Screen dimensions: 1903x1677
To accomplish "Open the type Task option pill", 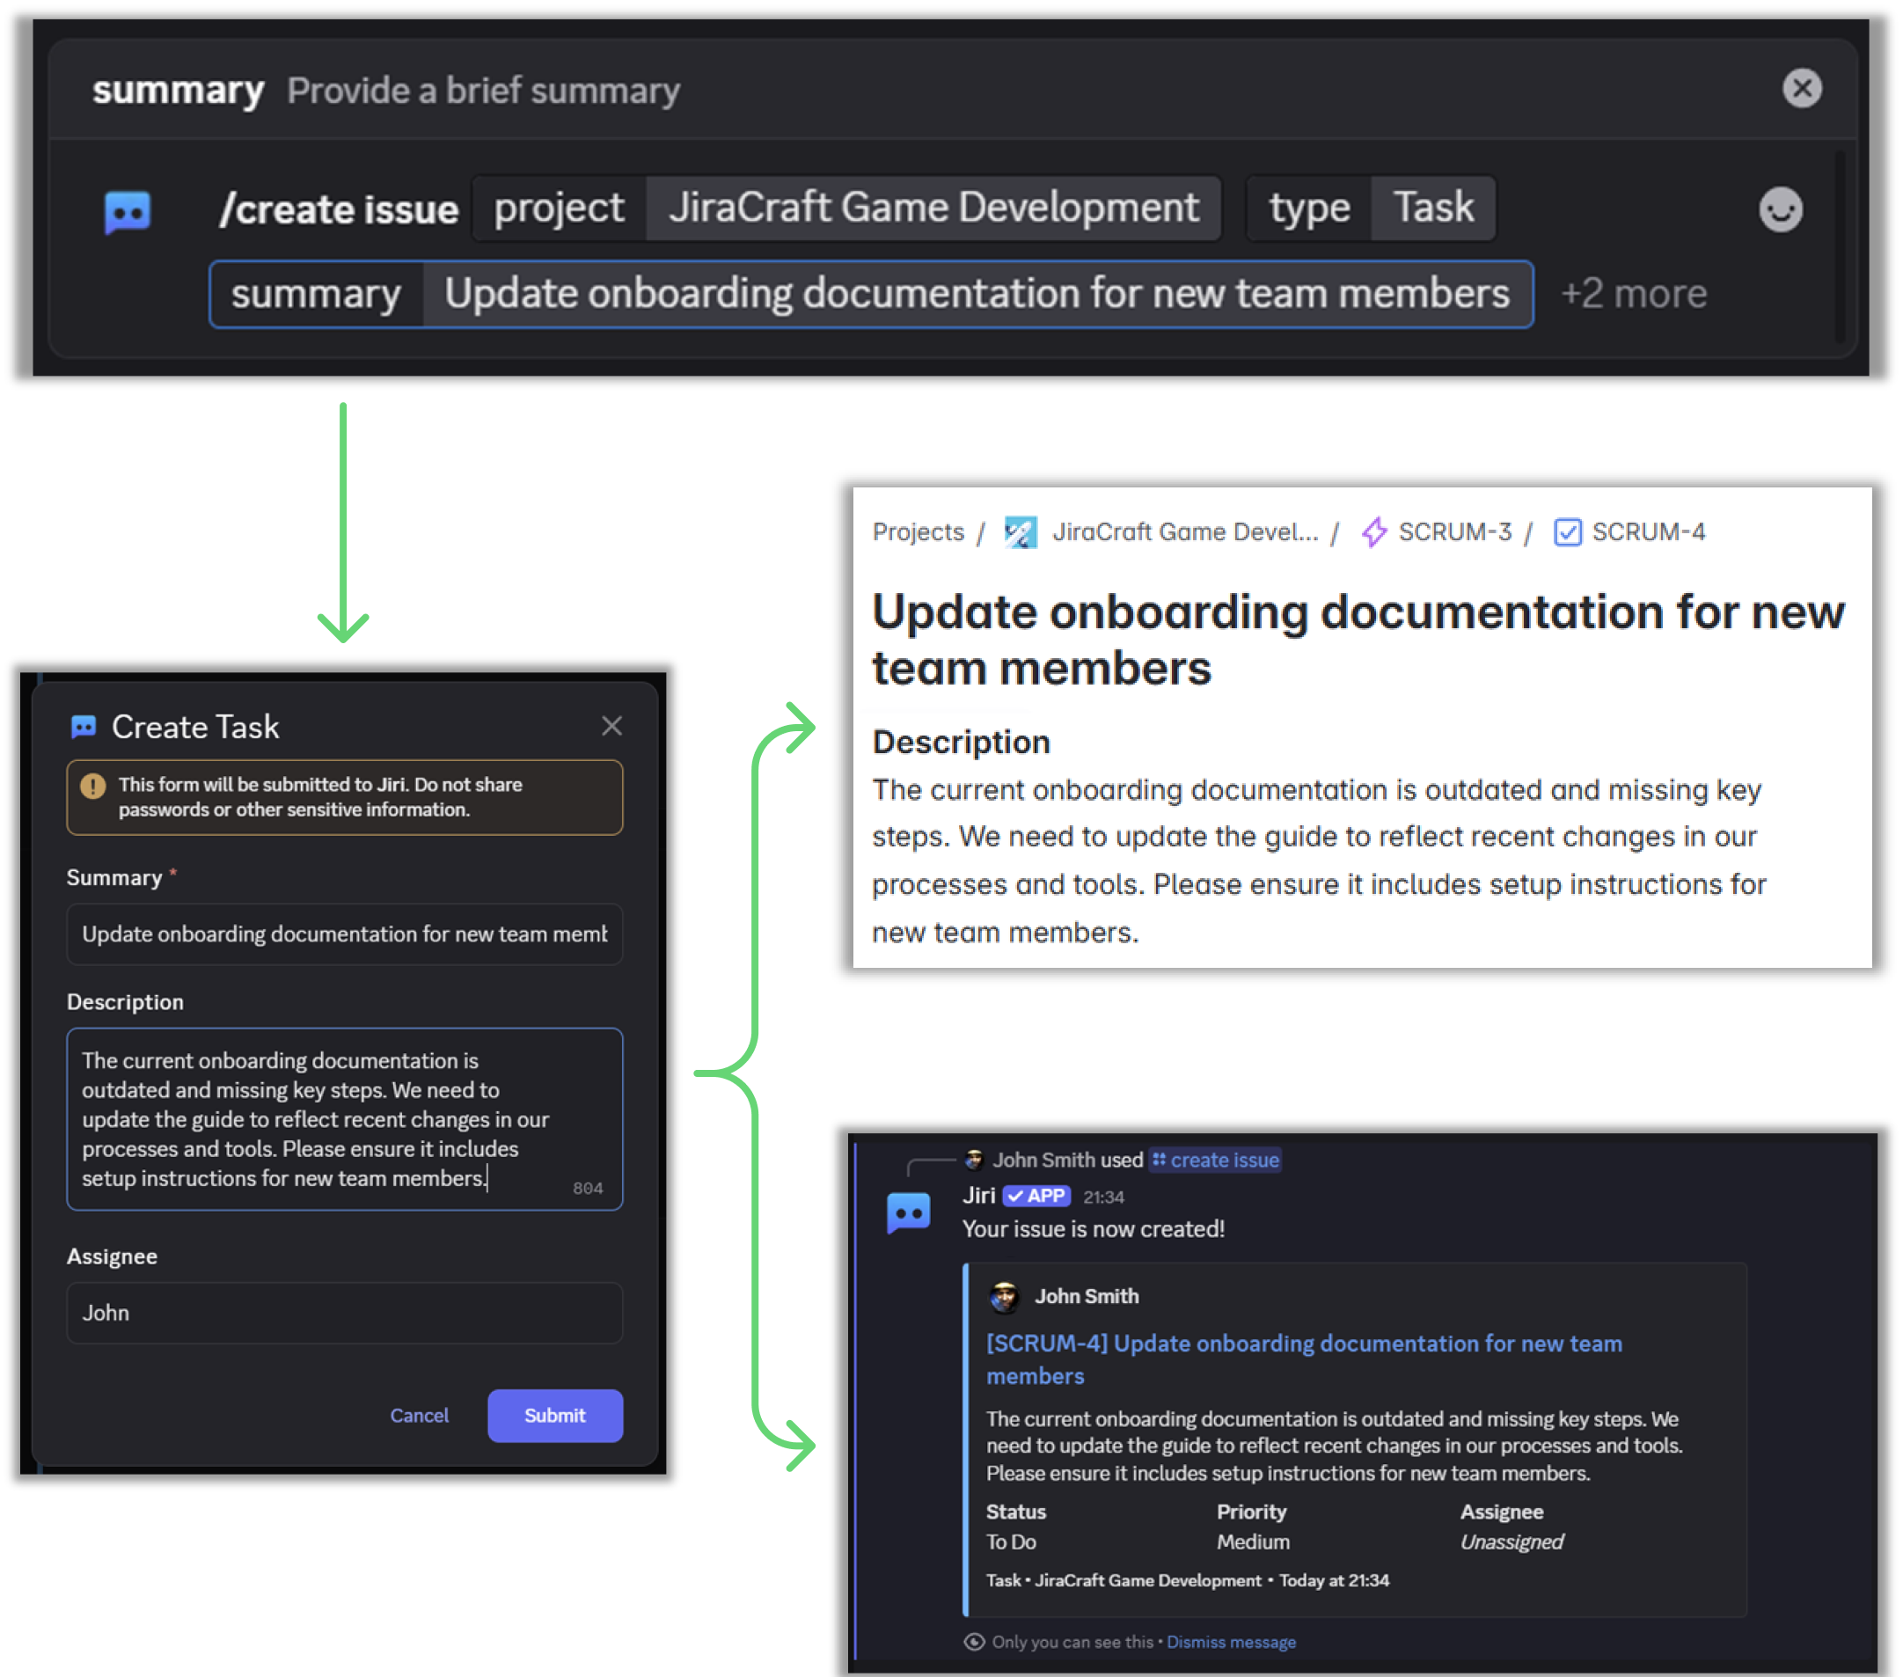I will pos(1431,208).
